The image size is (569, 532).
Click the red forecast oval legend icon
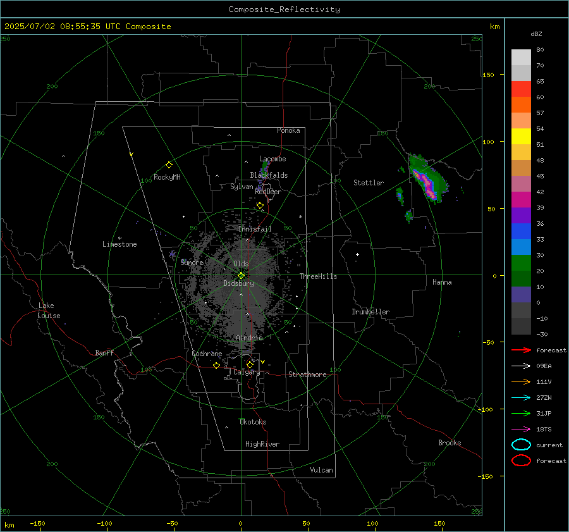point(521,461)
